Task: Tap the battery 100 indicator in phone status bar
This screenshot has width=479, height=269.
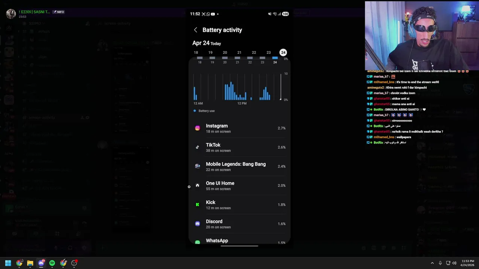Action: coord(285,14)
